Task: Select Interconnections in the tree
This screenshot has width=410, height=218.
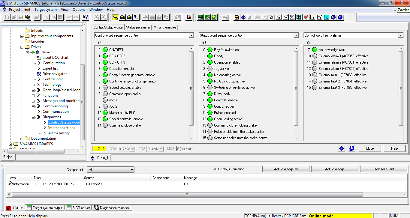Action: click(62, 128)
